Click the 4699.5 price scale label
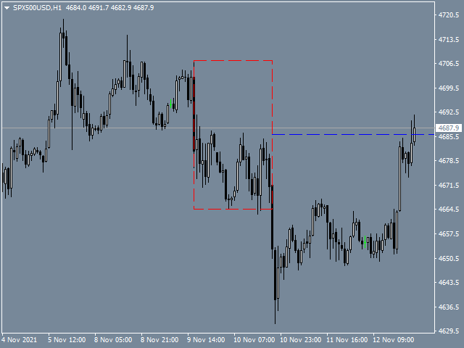The width and height of the screenshot is (464, 348). (449, 88)
